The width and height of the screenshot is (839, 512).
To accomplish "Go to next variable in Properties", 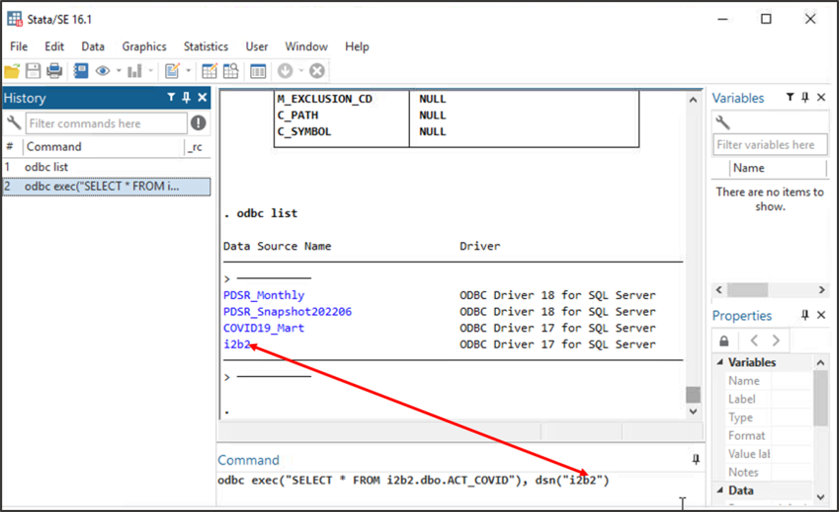I will 776,340.
